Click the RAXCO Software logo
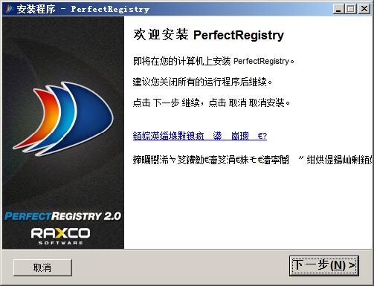This screenshot has height=286, width=374. pyautogui.click(x=61, y=236)
